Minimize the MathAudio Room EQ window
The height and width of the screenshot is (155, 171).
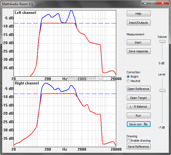tap(145, 3)
